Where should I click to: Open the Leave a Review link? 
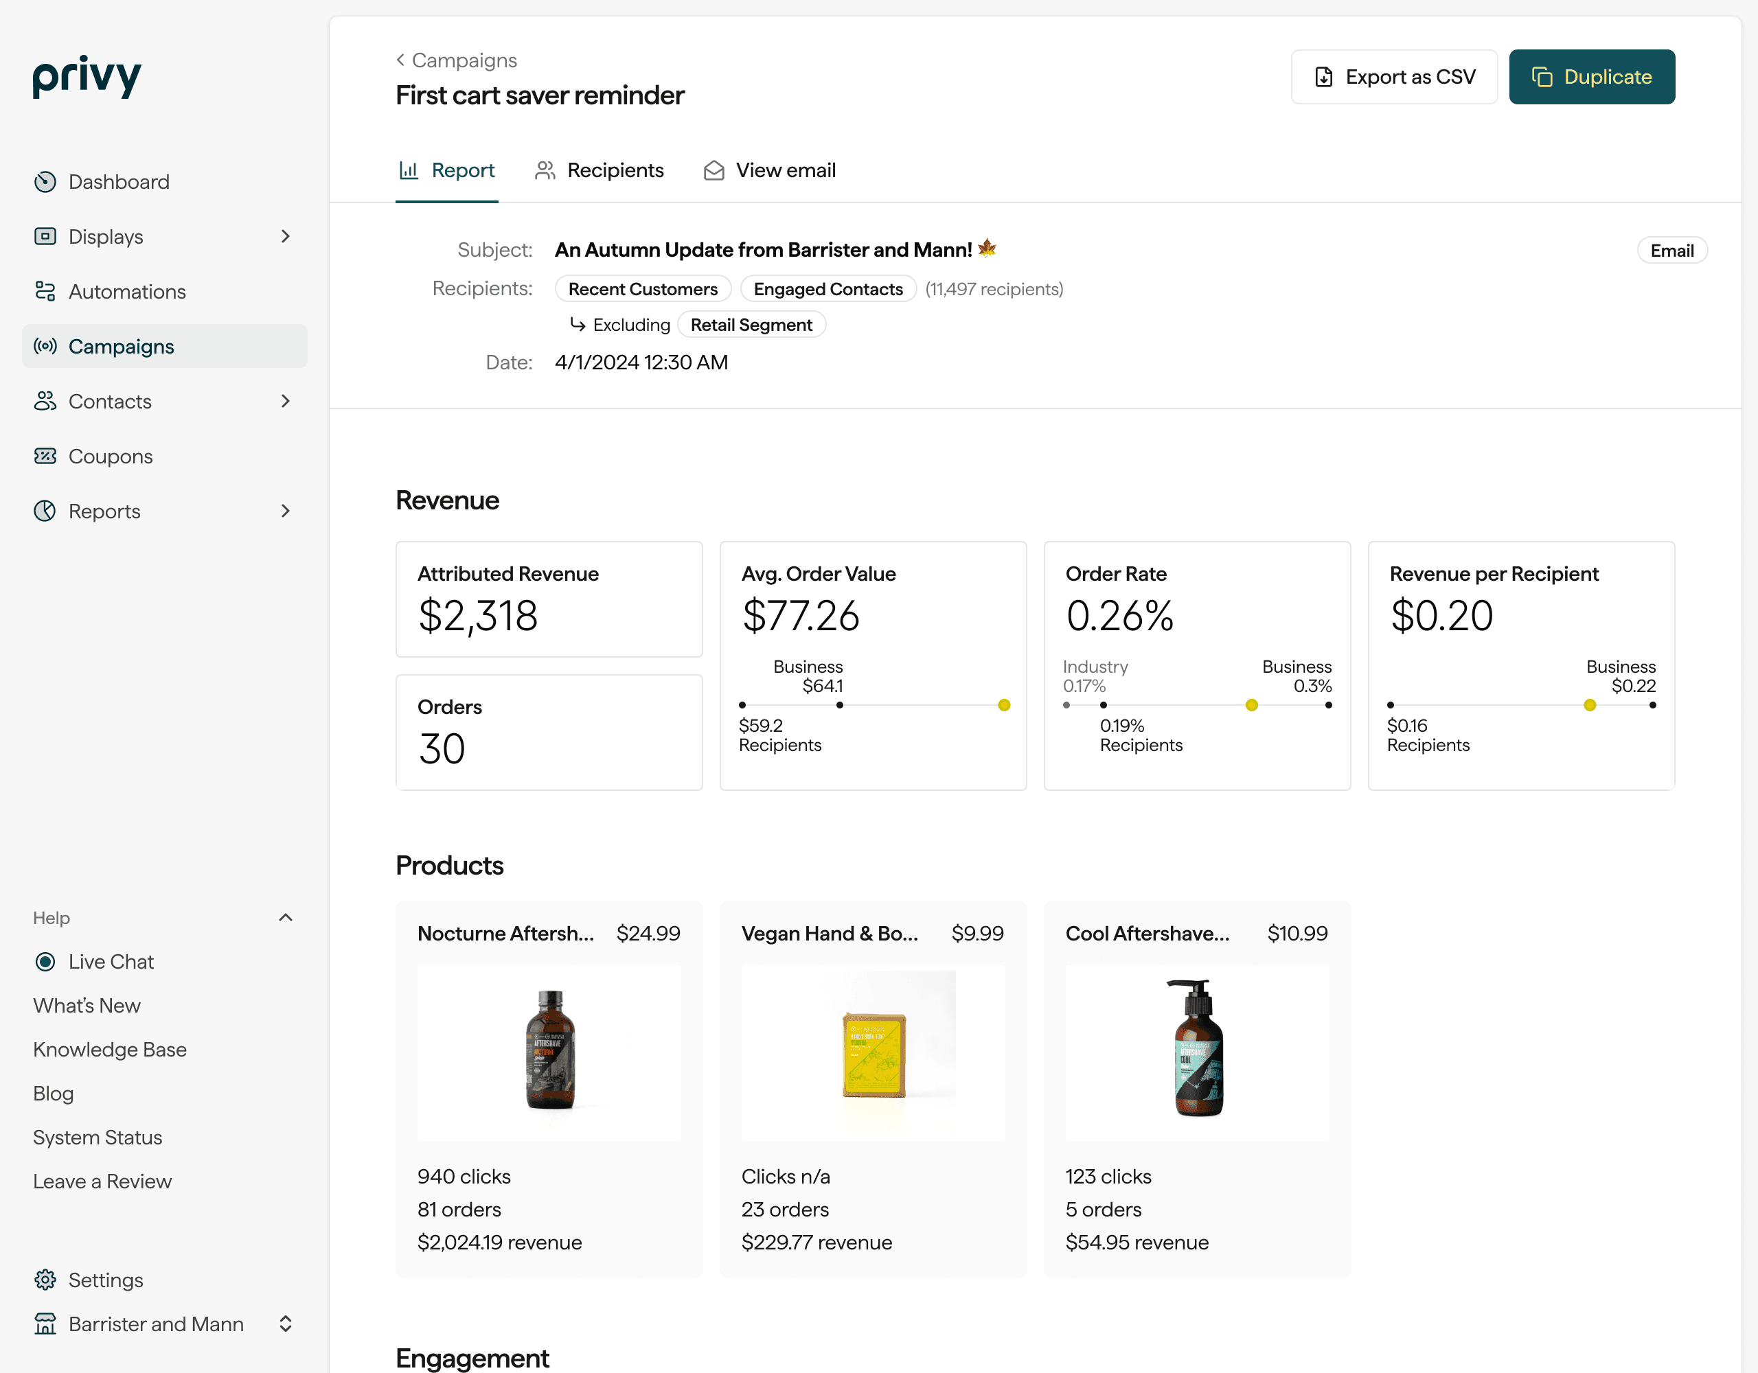tap(102, 1181)
